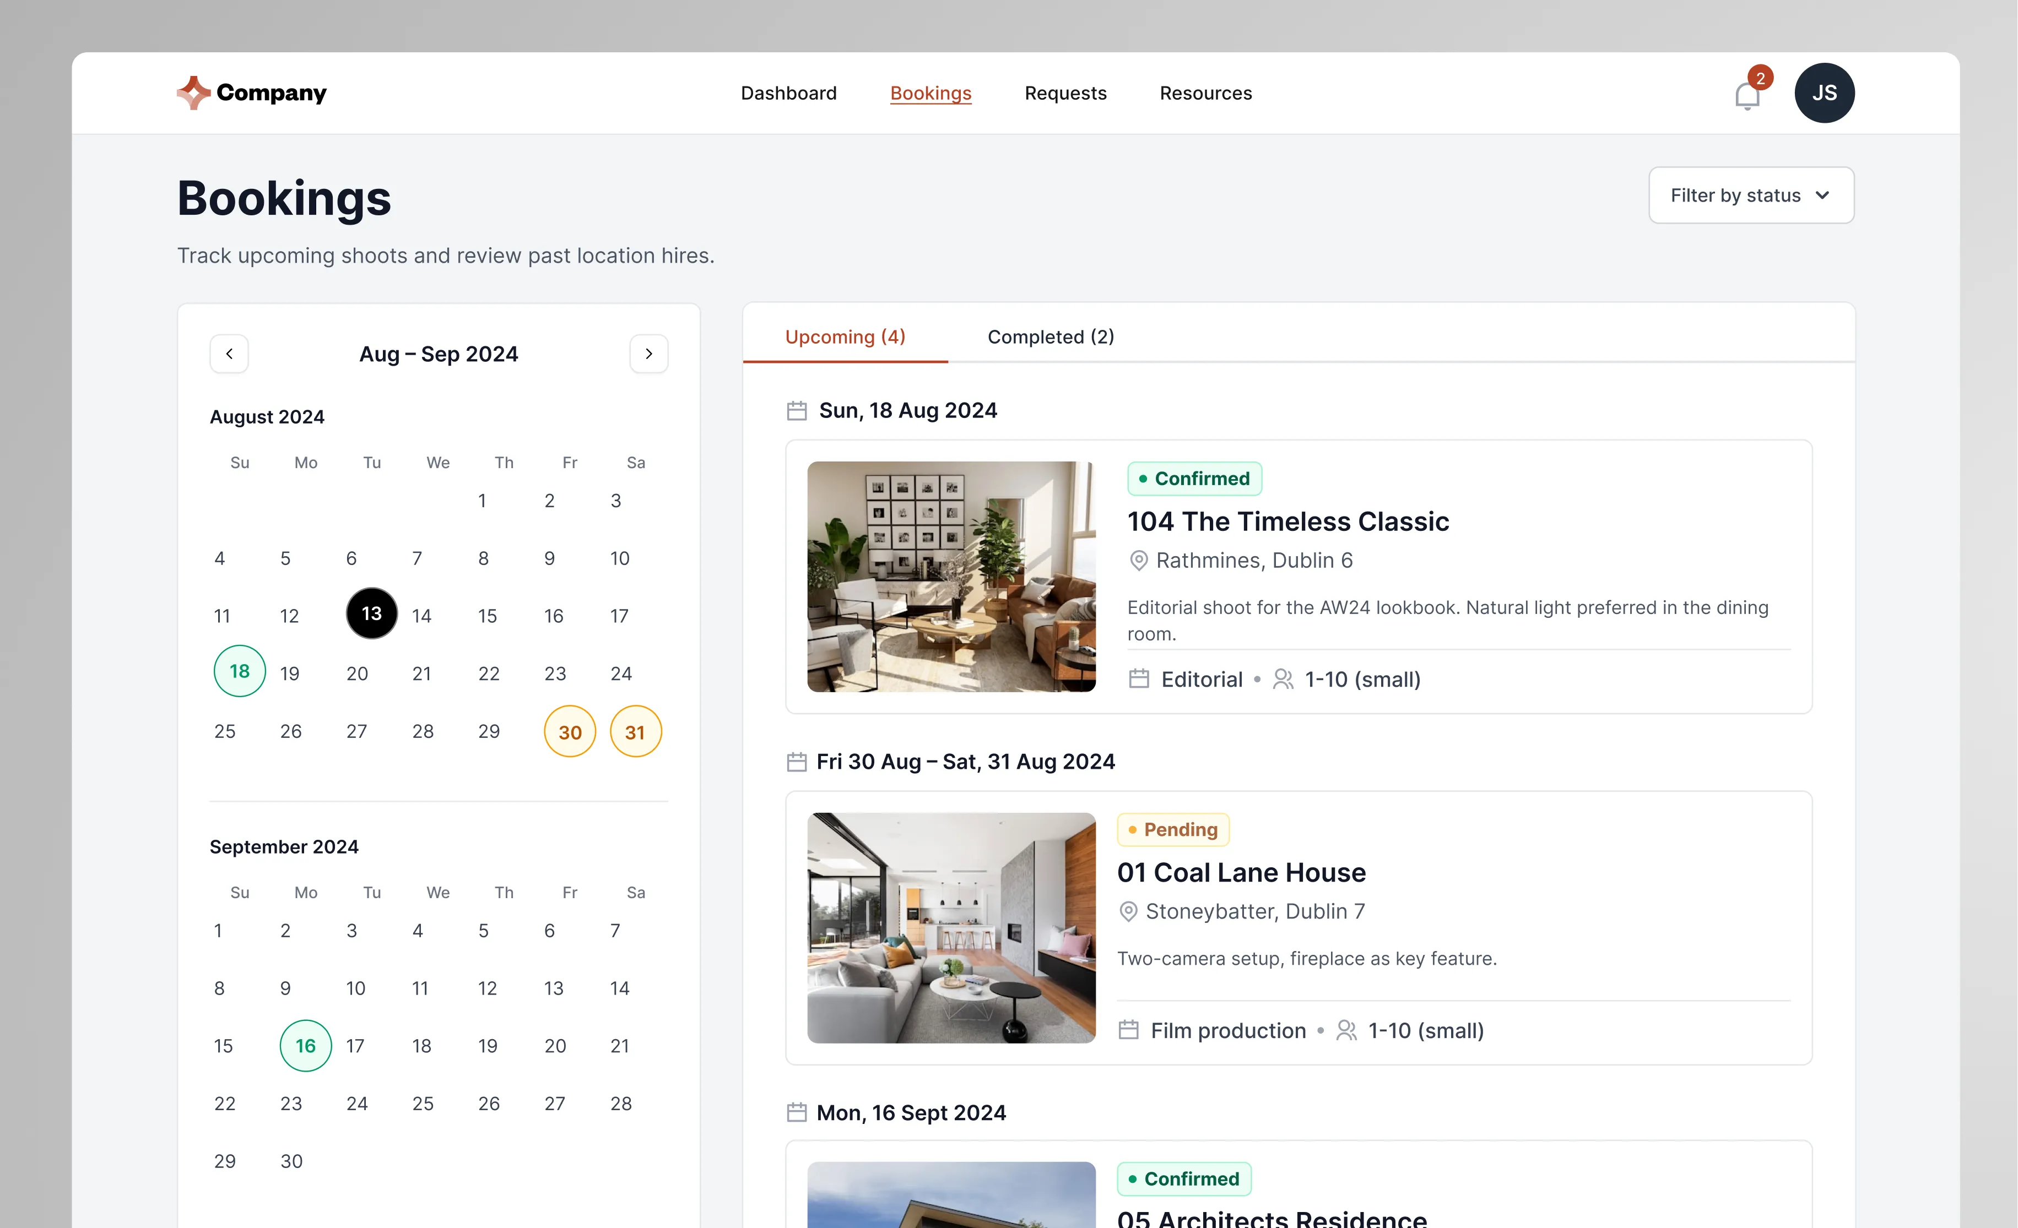Open the Filter by status dropdown

(1751, 195)
